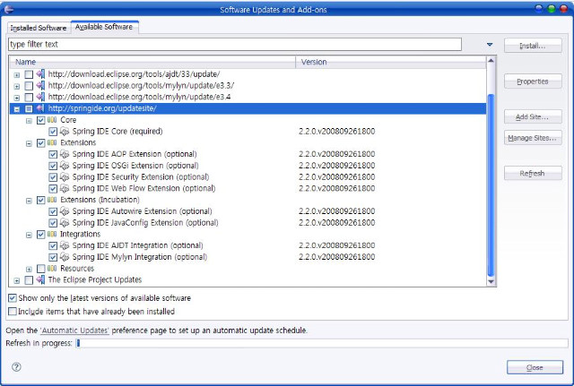Click the scrollbar down arrow

coord(491,281)
